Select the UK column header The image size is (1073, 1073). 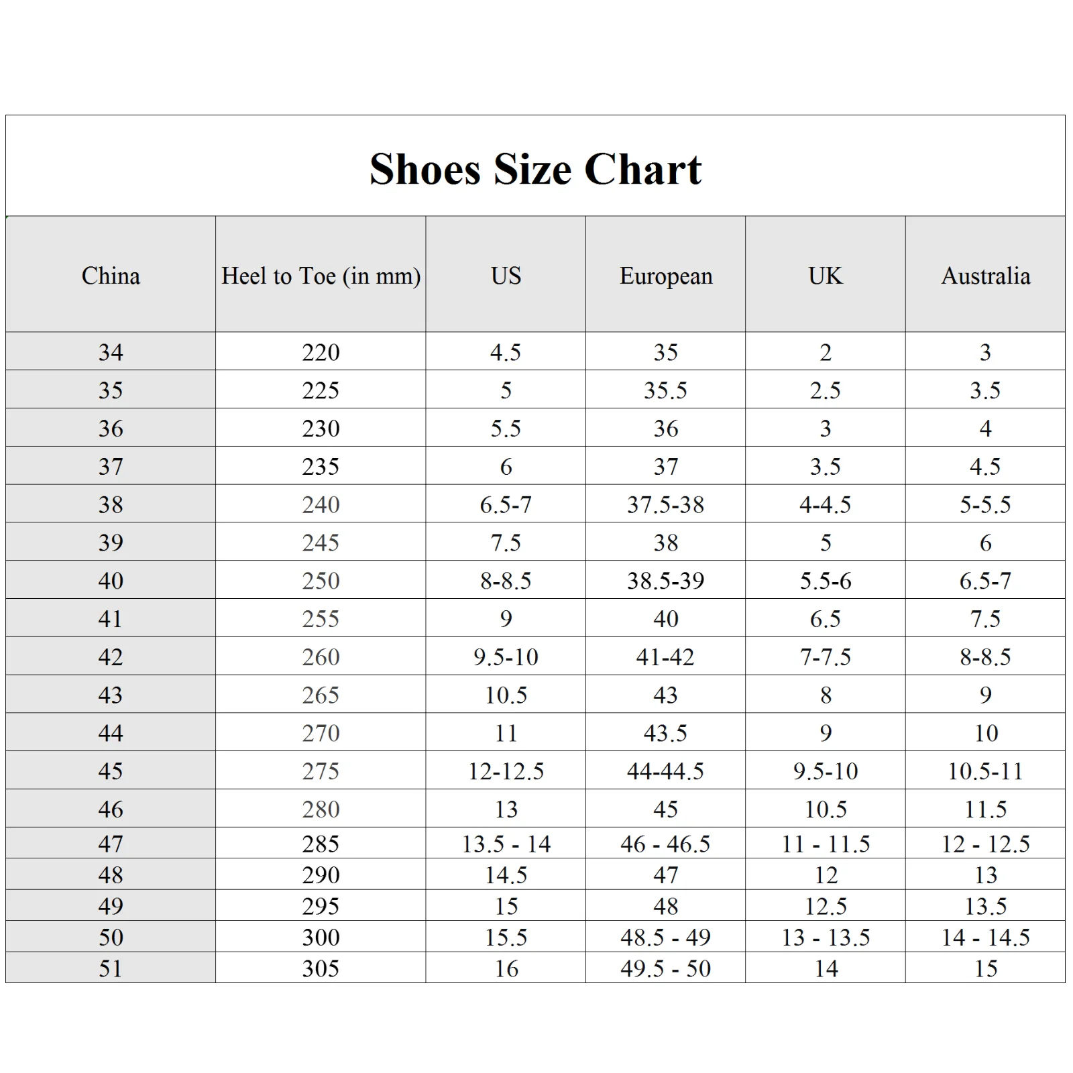click(825, 276)
